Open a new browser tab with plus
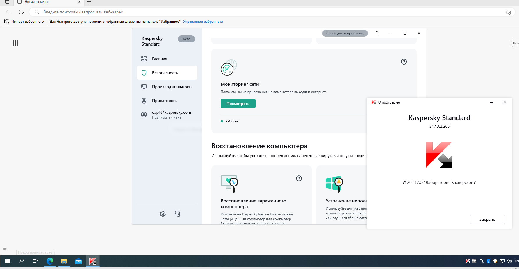519x269 pixels. tap(89, 2)
